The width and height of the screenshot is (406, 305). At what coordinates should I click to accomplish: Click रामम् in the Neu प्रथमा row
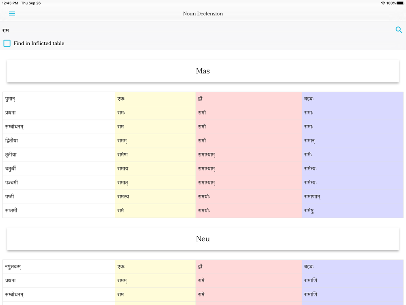pyautogui.click(x=155, y=281)
